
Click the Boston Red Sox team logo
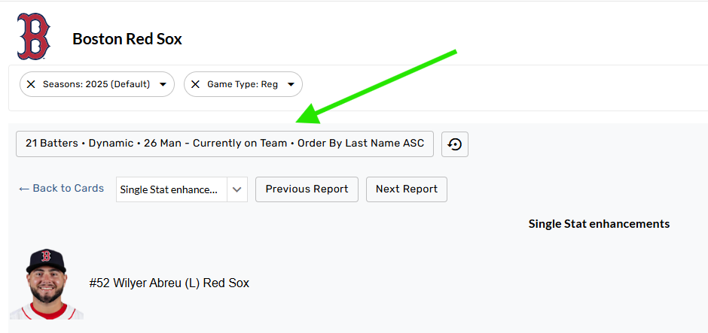(34, 37)
